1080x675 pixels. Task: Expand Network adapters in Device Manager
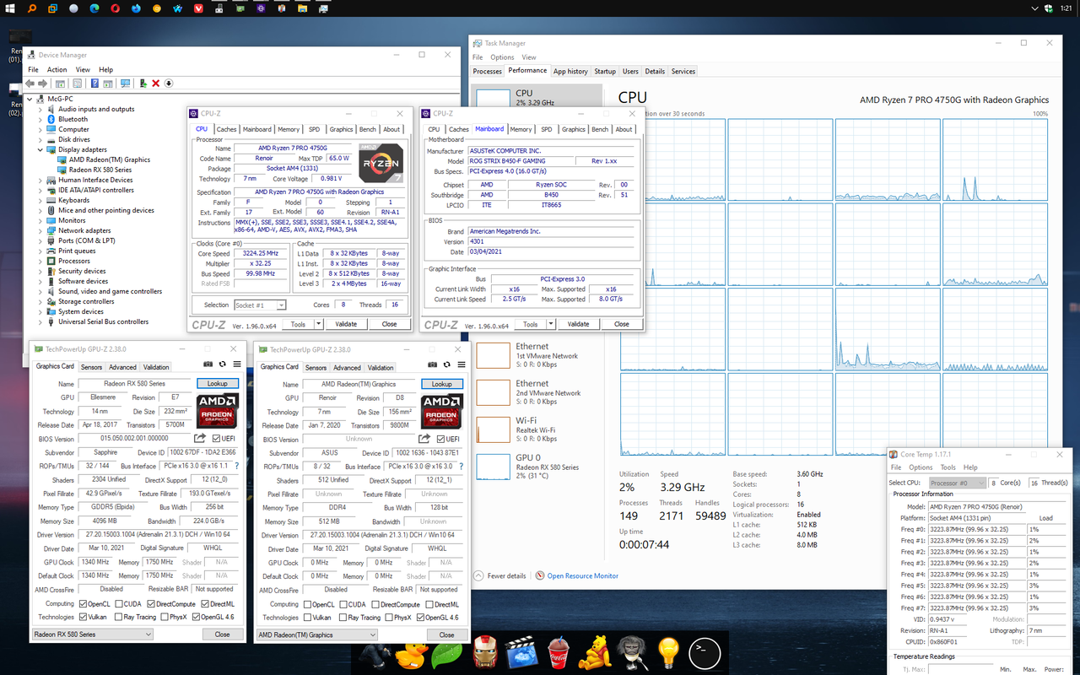40,230
